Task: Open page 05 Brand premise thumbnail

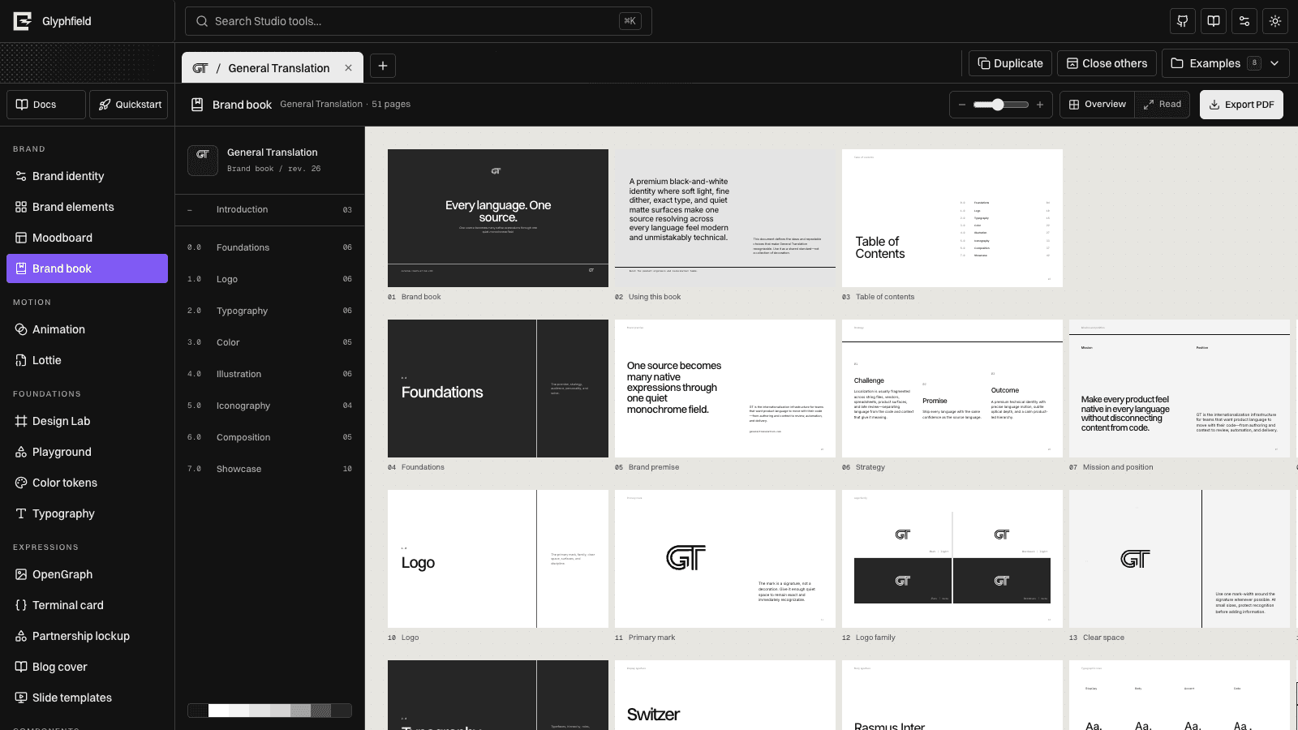Action: 725,389
